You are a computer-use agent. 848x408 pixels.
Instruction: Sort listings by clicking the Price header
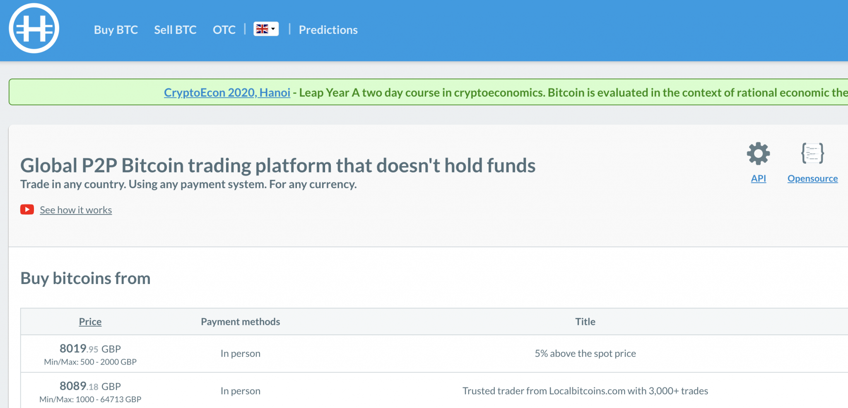pyautogui.click(x=90, y=322)
